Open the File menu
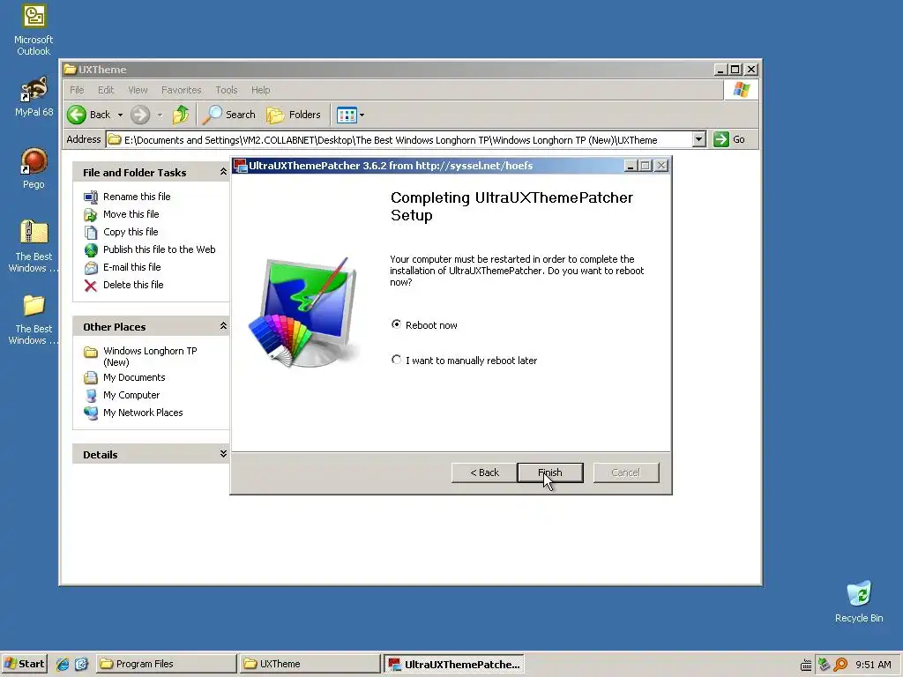This screenshot has height=677, width=903. 77,90
